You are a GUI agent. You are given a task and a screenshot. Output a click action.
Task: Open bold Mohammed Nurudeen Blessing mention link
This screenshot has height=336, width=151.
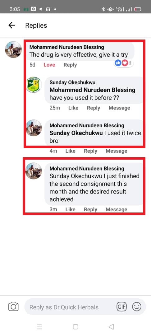click(92, 90)
